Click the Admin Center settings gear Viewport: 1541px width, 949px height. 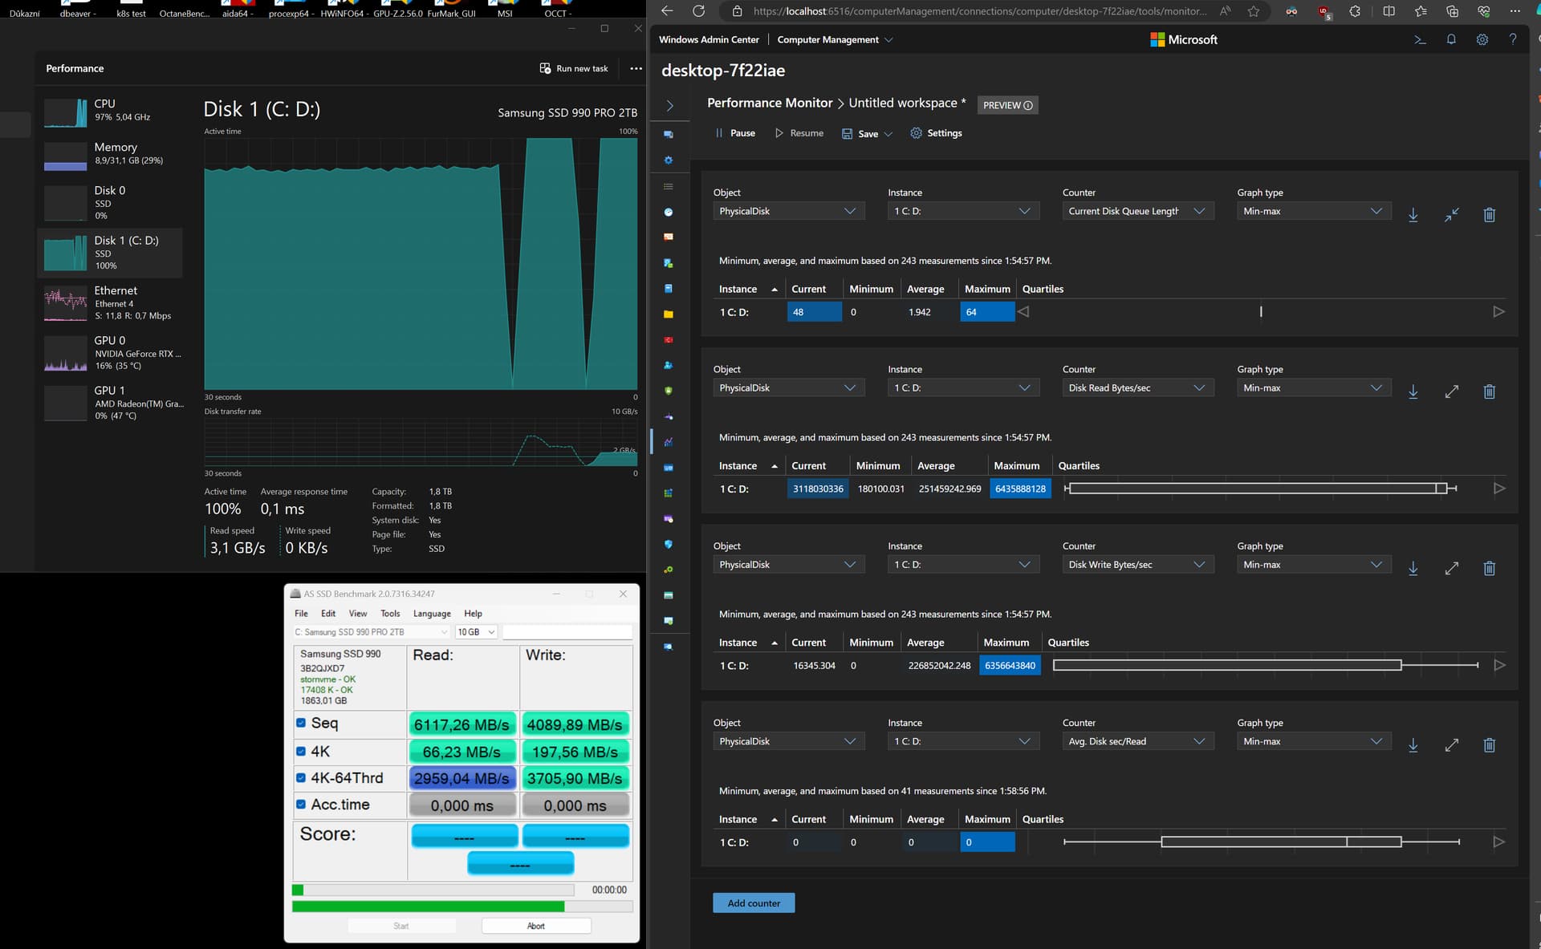(x=1482, y=39)
